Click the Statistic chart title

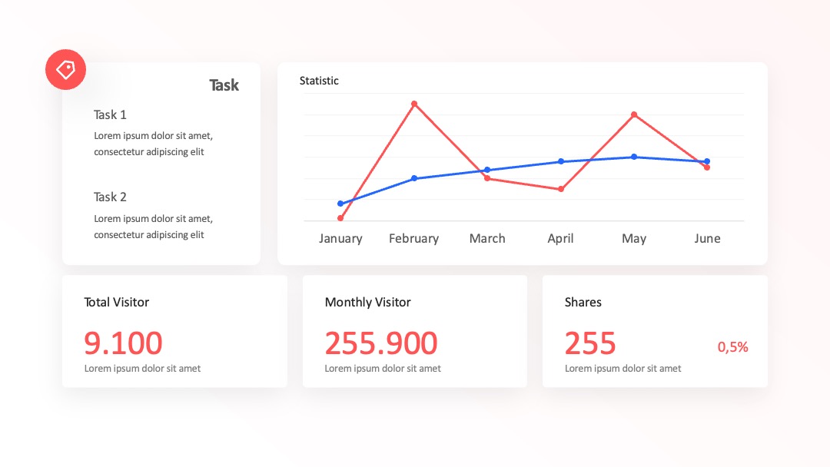coord(319,81)
